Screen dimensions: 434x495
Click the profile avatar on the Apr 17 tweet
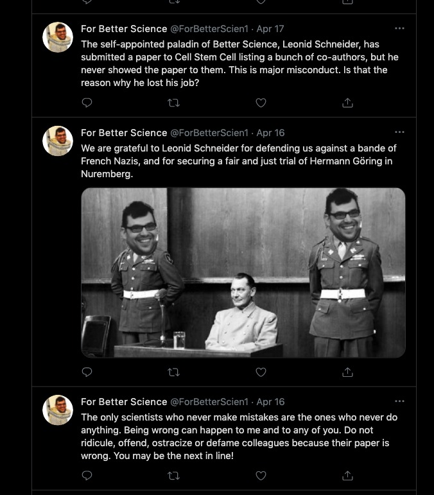click(58, 37)
